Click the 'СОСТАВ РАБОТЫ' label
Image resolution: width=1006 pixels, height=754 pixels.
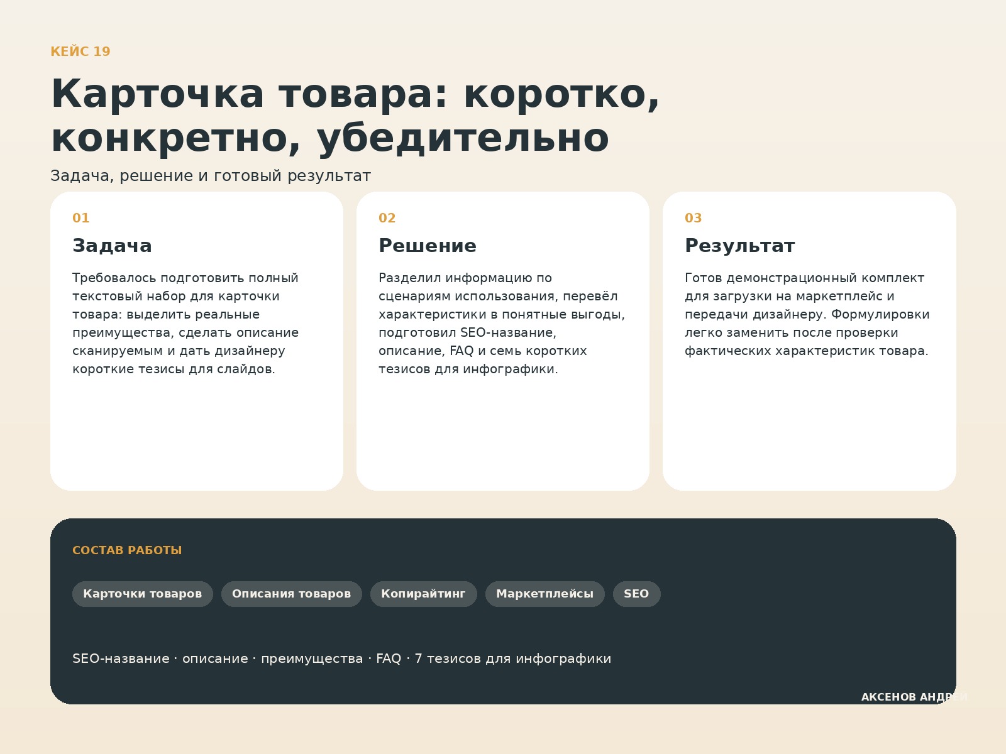coord(127,550)
